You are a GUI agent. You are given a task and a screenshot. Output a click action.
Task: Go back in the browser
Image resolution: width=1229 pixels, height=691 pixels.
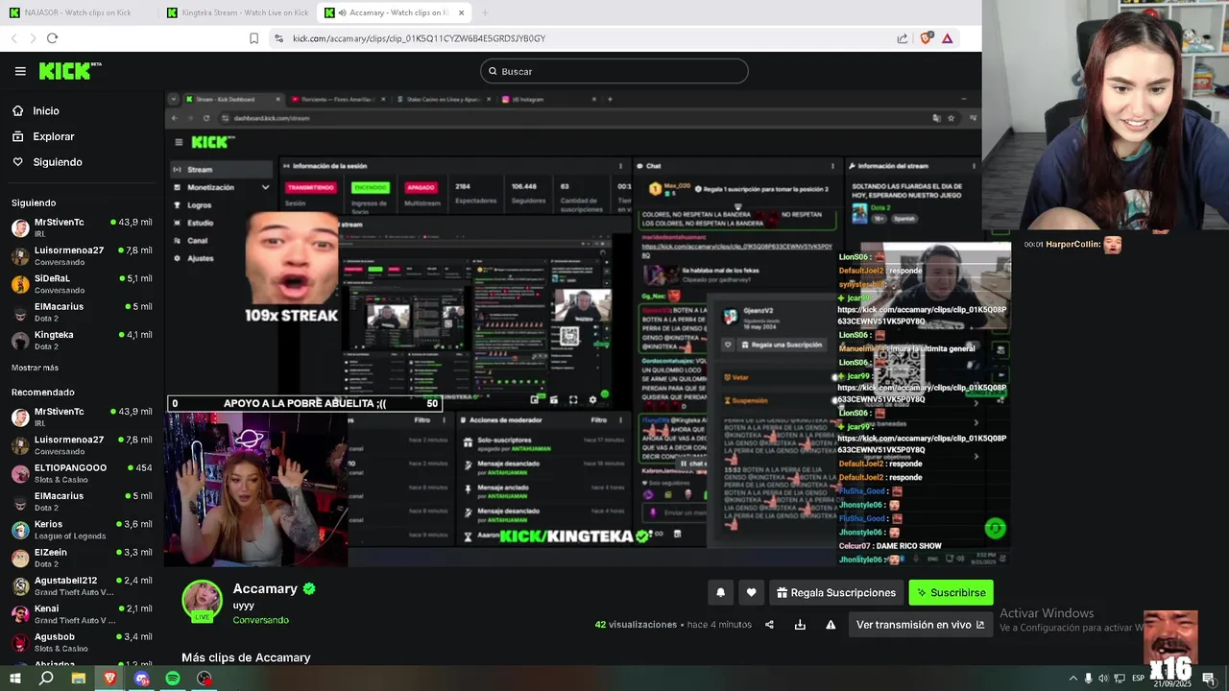click(13, 38)
